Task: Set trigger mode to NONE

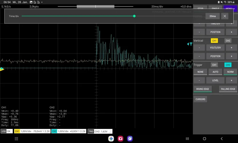Action: (200, 72)
